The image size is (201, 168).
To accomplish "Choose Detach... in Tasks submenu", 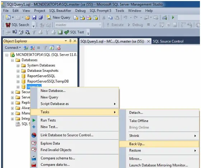I will (x=159, y=113).
